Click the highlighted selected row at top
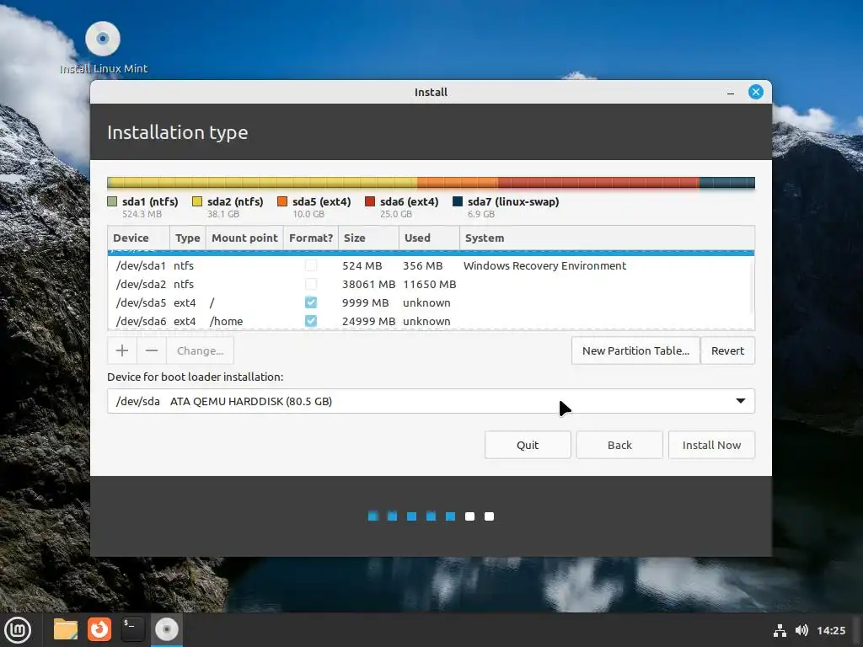 pos(431,253)
